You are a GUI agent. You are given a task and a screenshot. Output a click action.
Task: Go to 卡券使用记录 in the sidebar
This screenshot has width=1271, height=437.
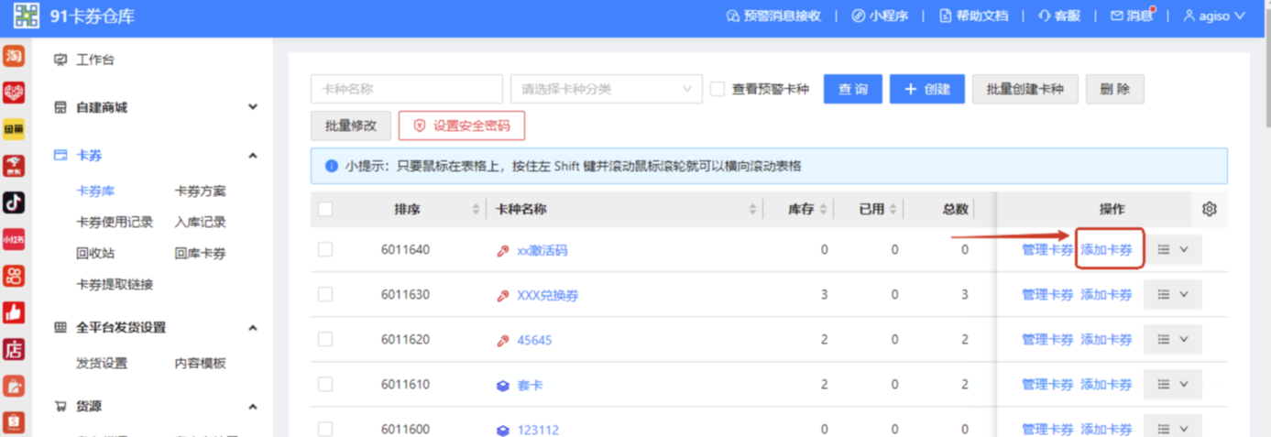pyautogui.click(x=115, y=222)
